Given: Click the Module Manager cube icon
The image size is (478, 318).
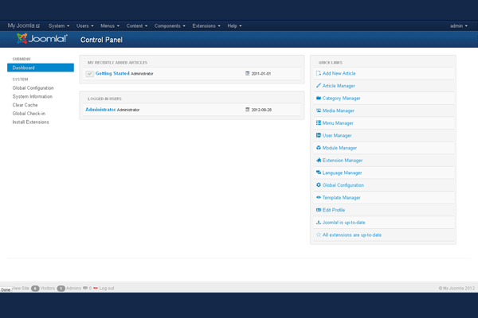Looking at the screenshot, I should click(318, 148).
